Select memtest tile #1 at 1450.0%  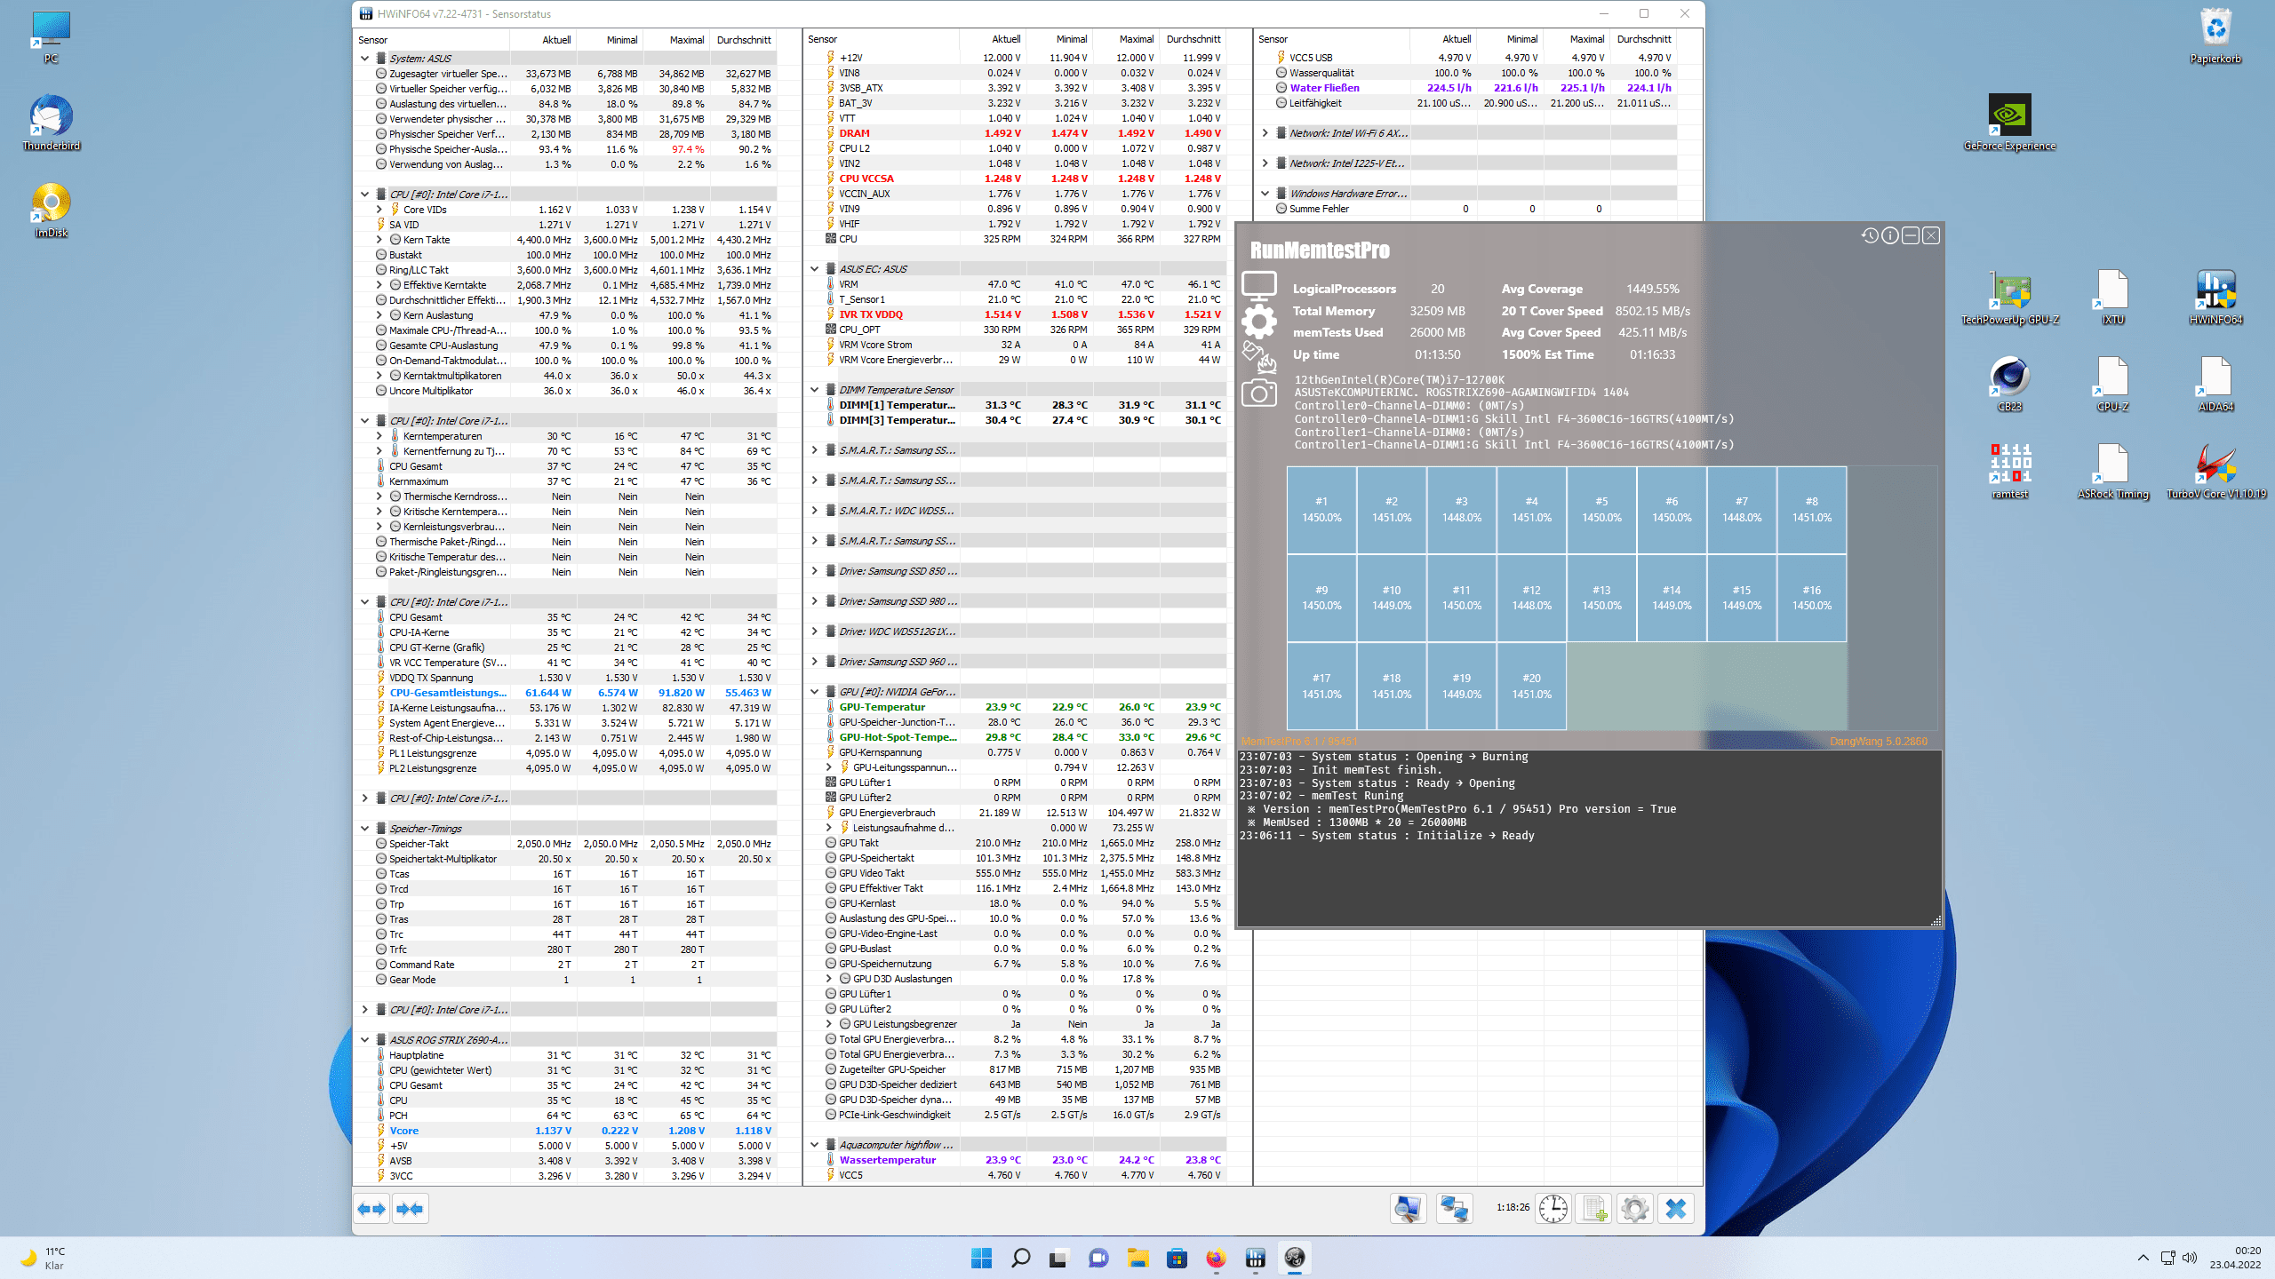pyautogui.click(x=1321, y=510)
